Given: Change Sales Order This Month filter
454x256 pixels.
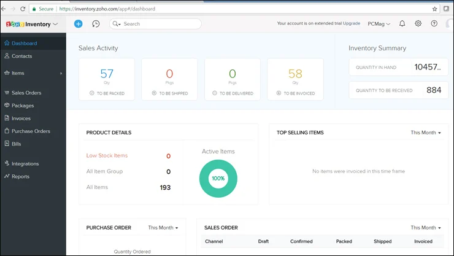Looking at the screenshot, I should (426, 228).
